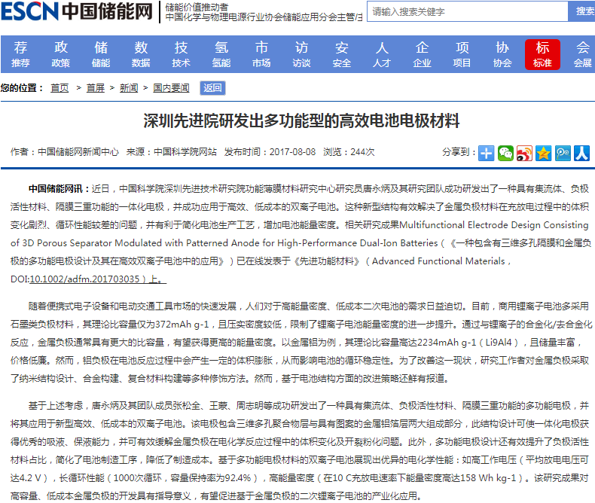Go to 国内要闻 breadcrumb link
This screenshot has width=595, height=503.
171,88
